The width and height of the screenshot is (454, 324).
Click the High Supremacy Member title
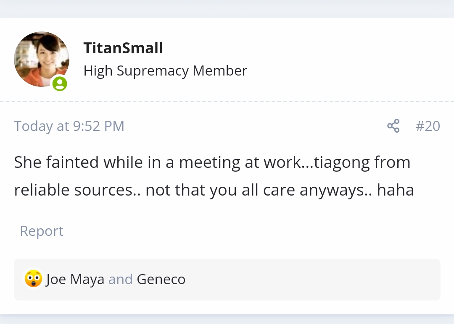(x=165, y=71)
